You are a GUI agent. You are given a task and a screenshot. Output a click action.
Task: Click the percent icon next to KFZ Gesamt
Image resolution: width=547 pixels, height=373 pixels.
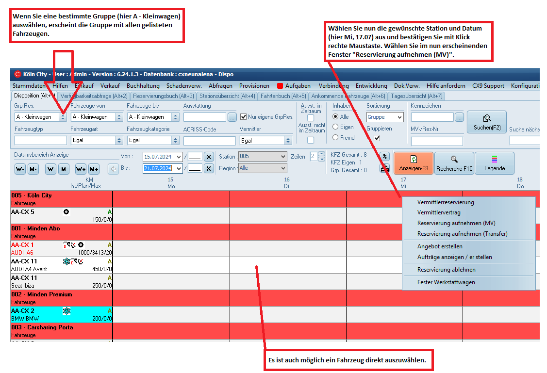pyautogui.click(x=384, y=156)
